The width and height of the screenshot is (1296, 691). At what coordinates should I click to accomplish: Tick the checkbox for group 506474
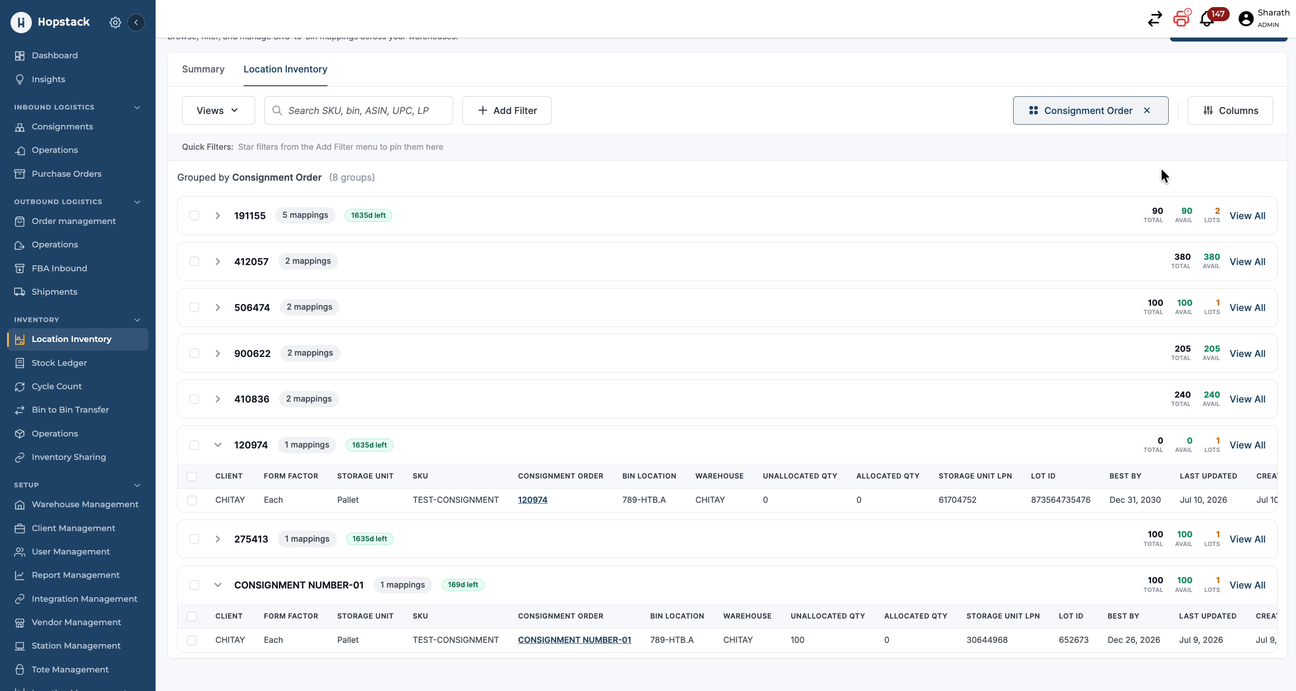(x=194, y=307)
